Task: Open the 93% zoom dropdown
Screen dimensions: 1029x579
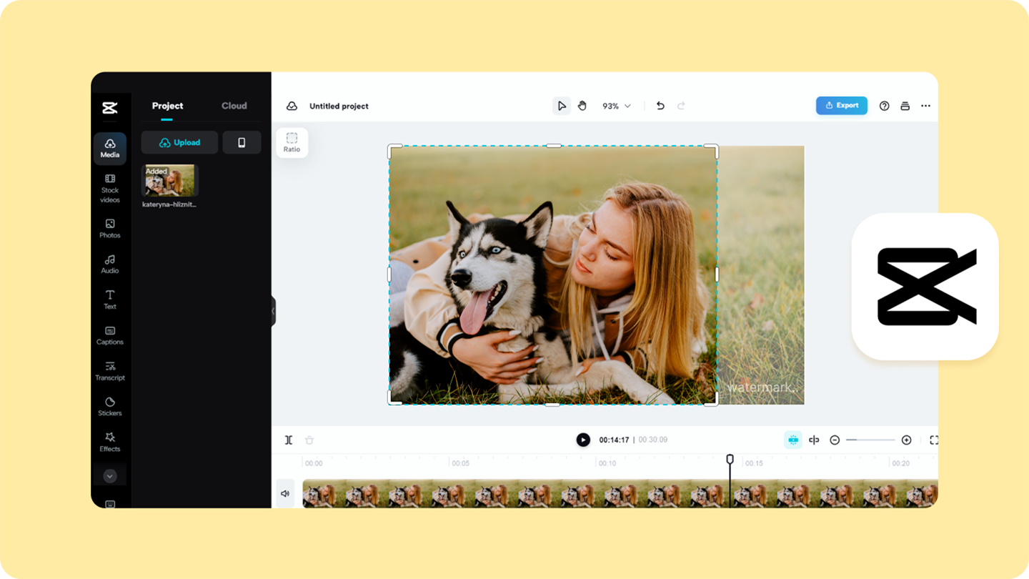Action: (617, 106)
